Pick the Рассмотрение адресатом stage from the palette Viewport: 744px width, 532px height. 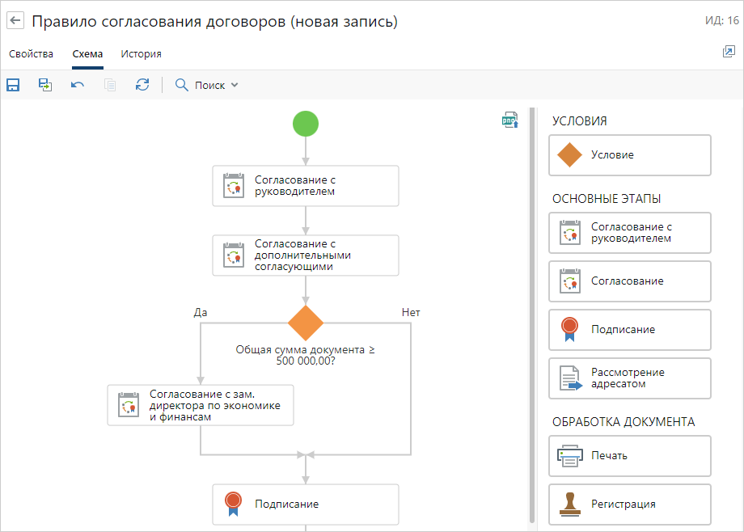tap(629, 378)
